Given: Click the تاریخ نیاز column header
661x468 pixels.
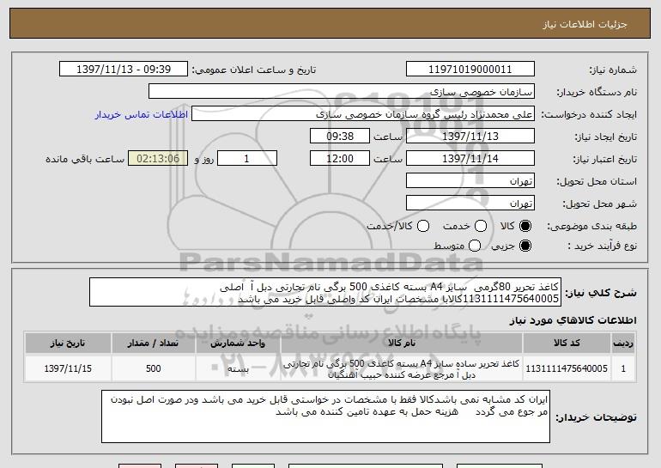Looking at the screenshot, I should (x=68, y=343).
